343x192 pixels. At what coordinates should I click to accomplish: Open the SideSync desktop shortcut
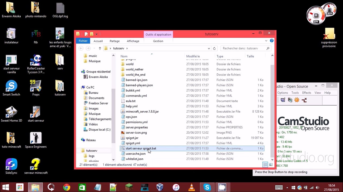(12, 166)
